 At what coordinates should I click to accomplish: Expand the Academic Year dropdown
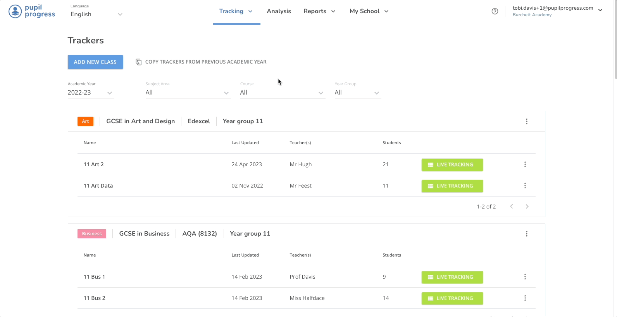(x=91, y=93)
